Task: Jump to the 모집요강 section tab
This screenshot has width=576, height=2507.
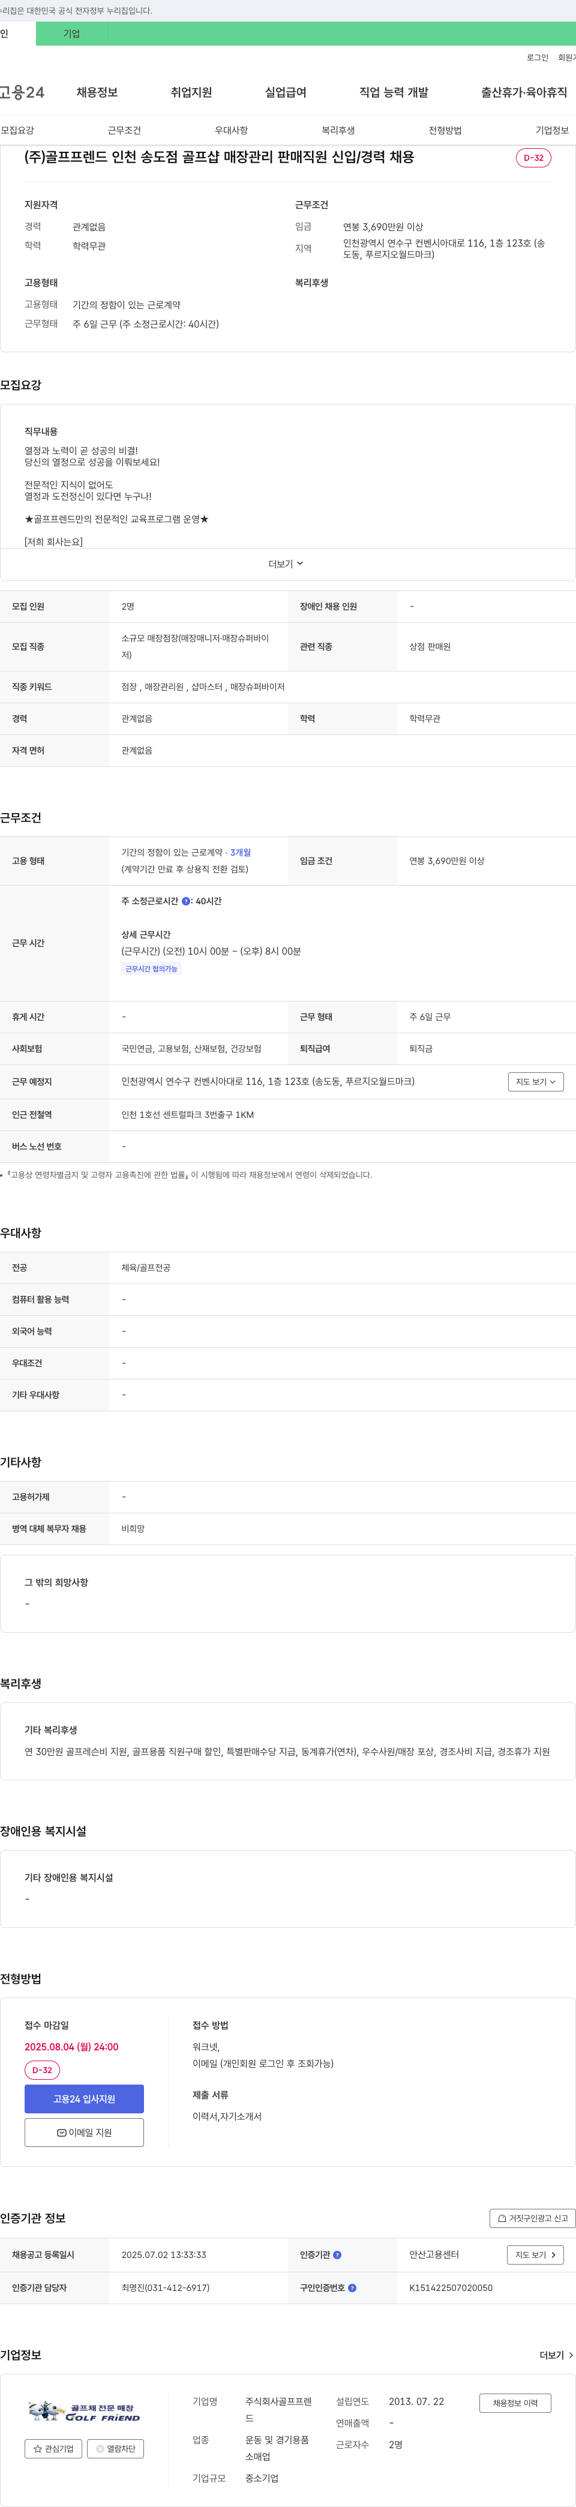Action: pos(17,130)
